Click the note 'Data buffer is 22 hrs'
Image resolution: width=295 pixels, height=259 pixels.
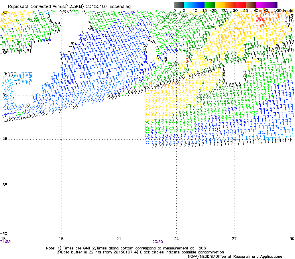[x=81, y=252]
